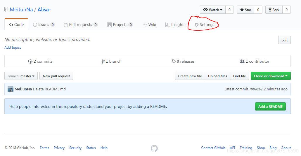Open the Privacy footer link
This screenshot has width=301, height=156.
(59, 148)
